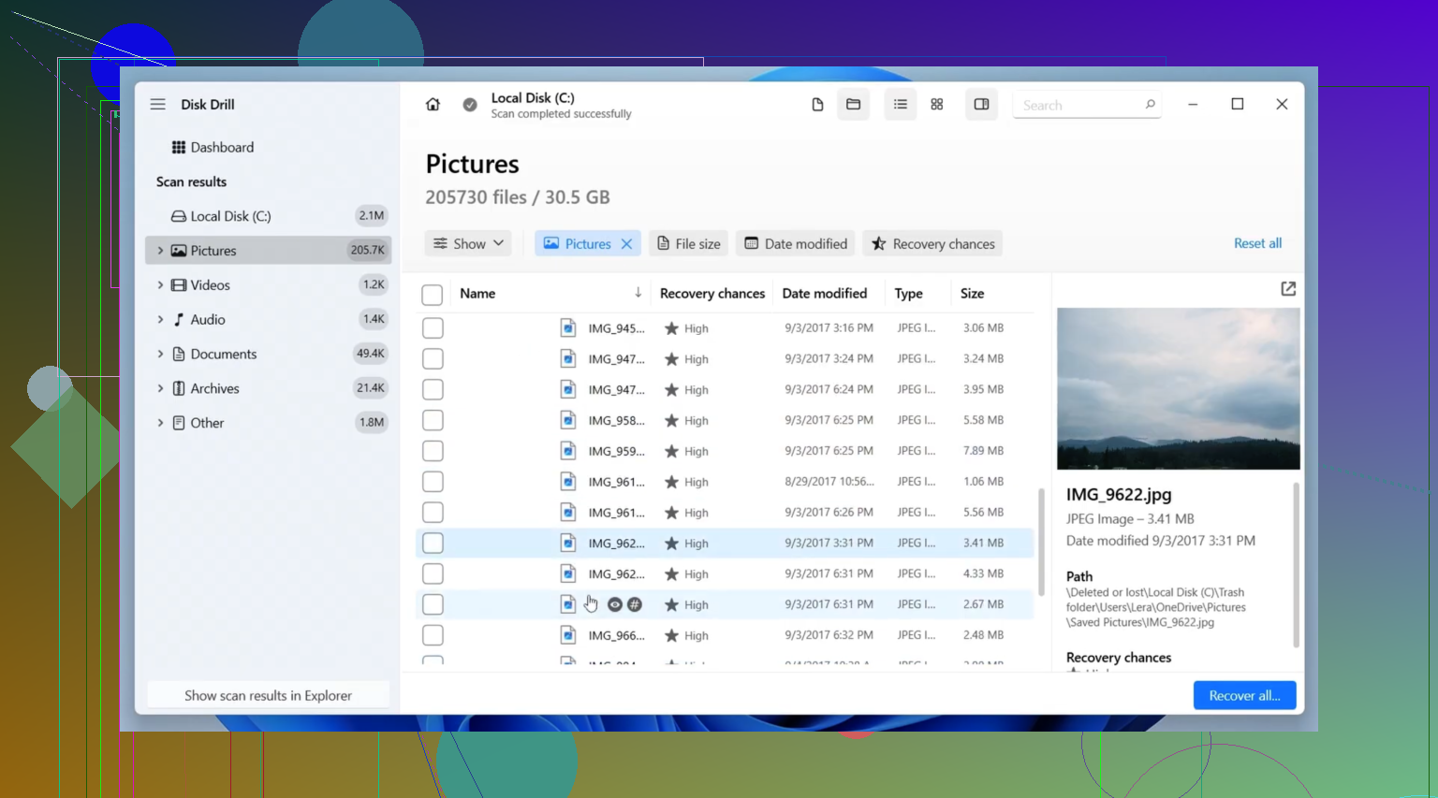Select the Other category label
Screen dimensions: 1438x798
point(207,423)
